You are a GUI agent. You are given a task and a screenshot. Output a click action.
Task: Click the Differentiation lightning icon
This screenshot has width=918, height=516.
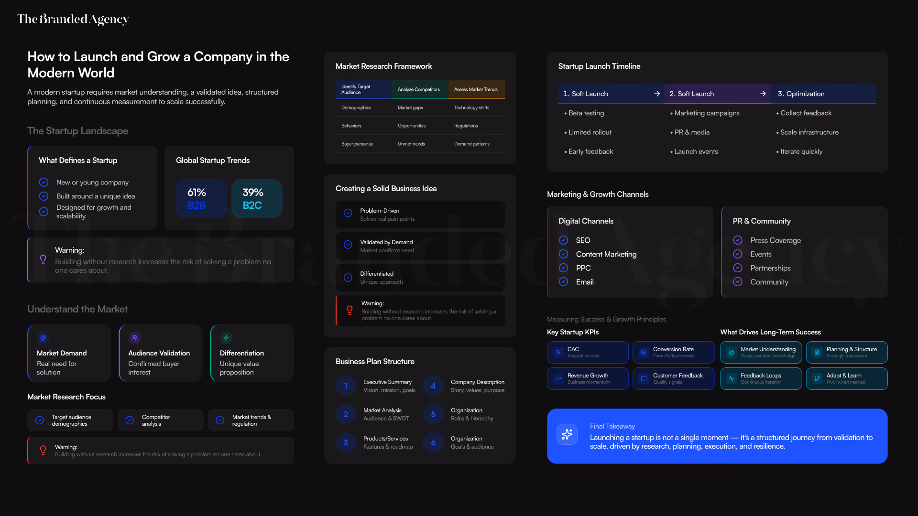226,338
